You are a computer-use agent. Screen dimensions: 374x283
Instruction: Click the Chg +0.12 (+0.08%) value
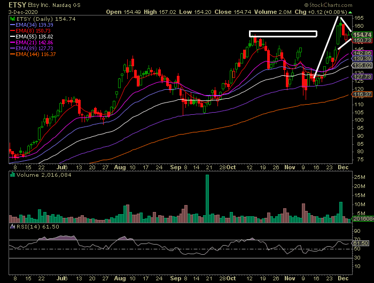[321, 12]
